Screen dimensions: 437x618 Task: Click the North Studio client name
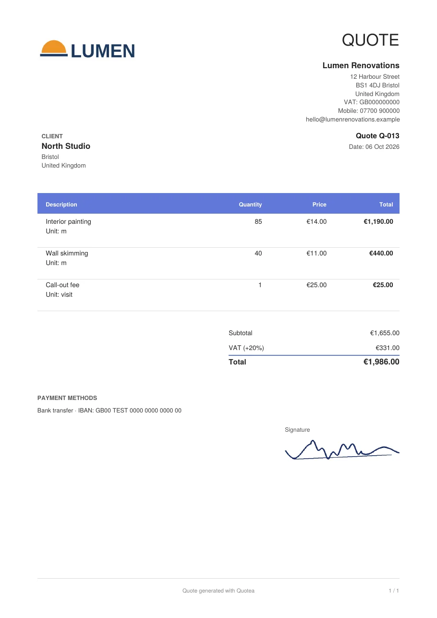[66, 146]
